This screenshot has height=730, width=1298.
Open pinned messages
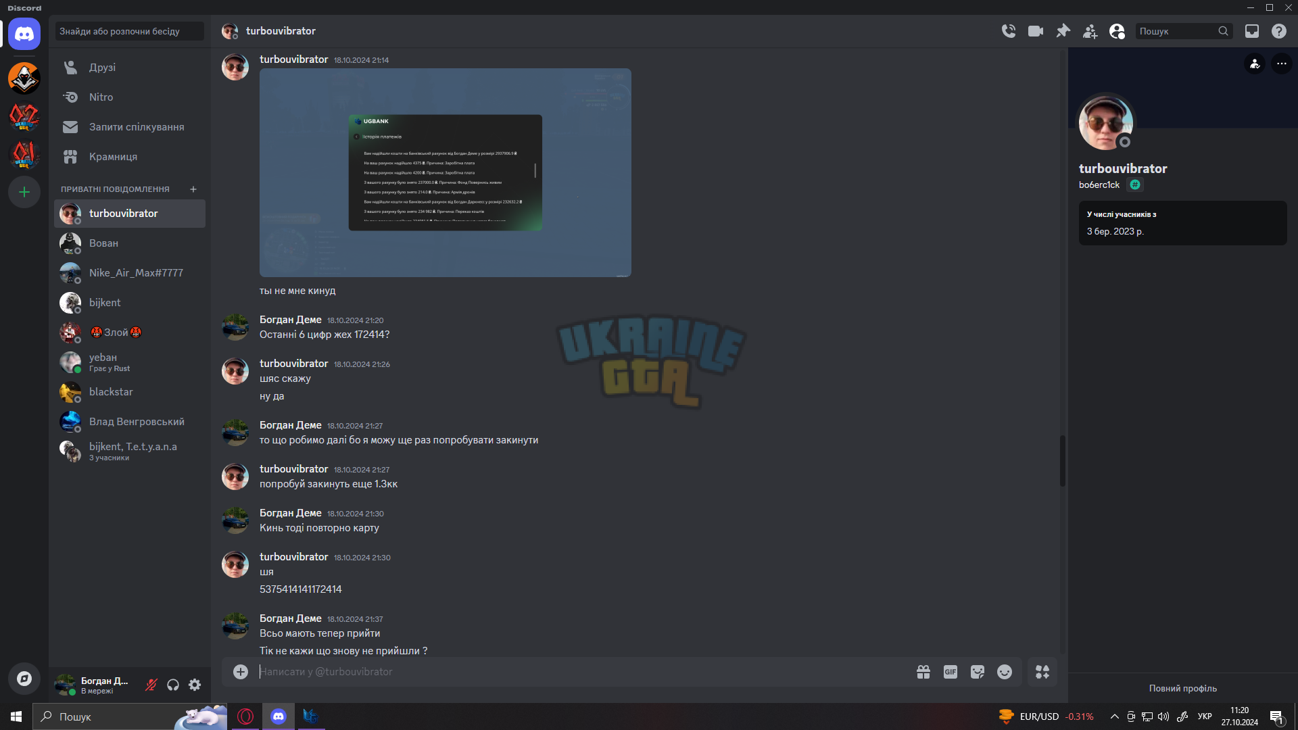click(x=1063, y=31)
